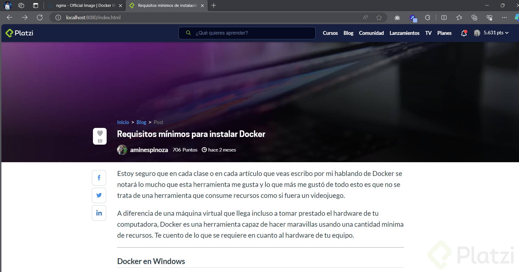
Task: Open the Favorites list
Action: click(459, 18)
